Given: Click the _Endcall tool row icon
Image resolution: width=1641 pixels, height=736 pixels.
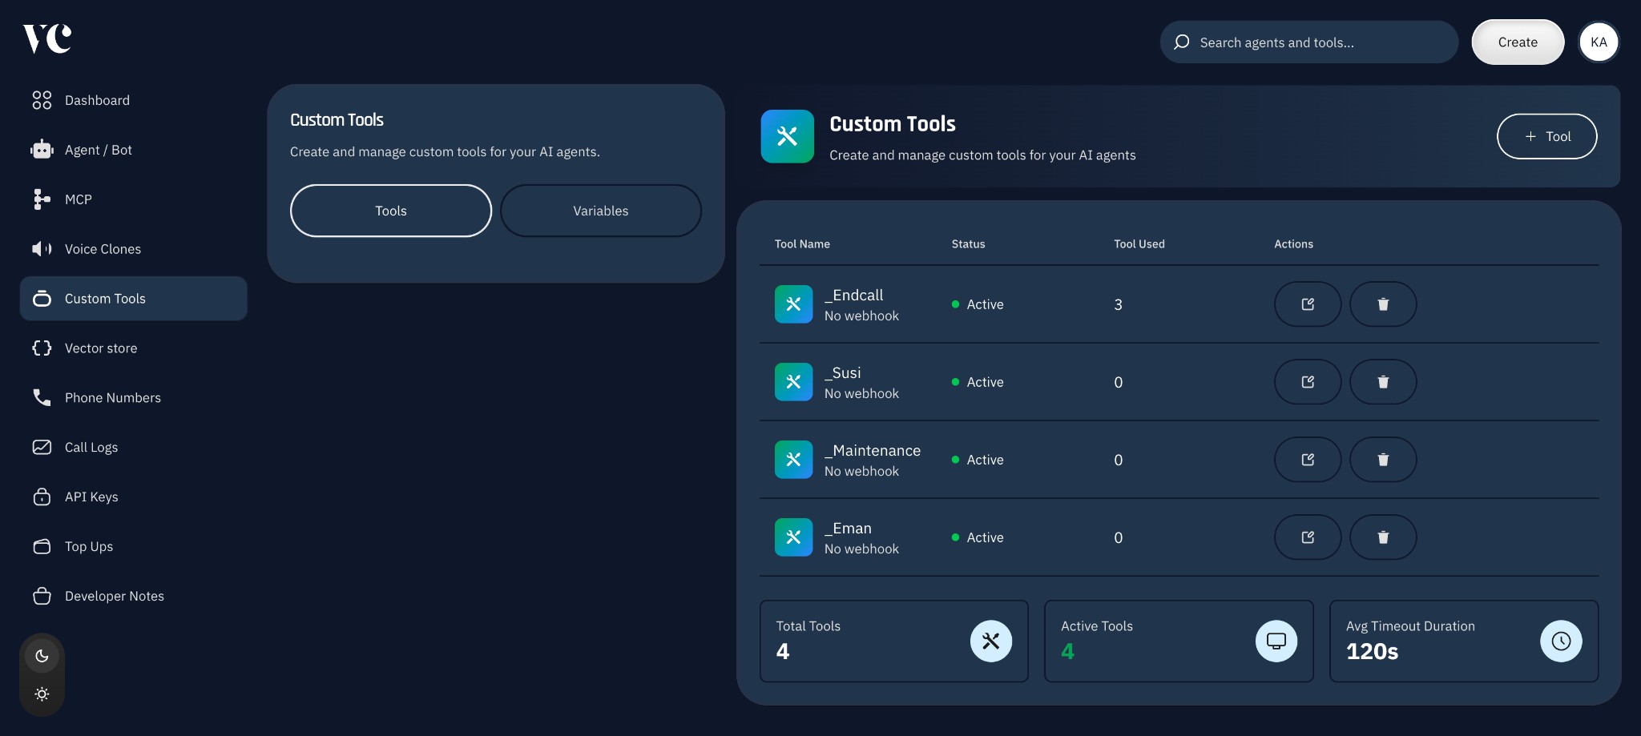Looking at the screenshot, I should click(793, 304).
